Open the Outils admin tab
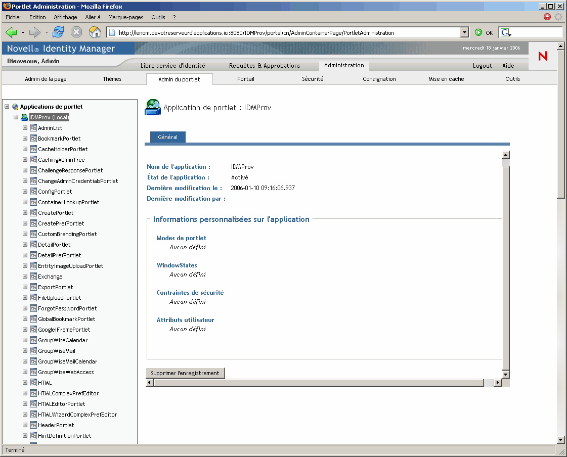This screenshot has height=457, width=567. 512,79
